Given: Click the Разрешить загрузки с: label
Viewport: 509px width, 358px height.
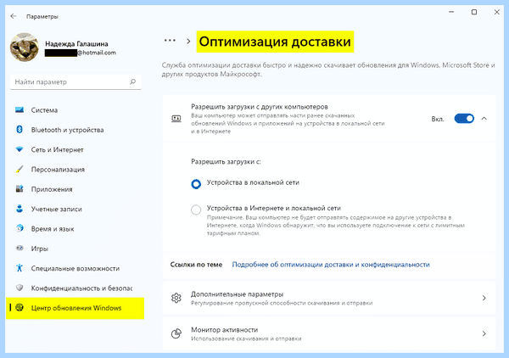Looking at the screenshot, I should point(226,162).
